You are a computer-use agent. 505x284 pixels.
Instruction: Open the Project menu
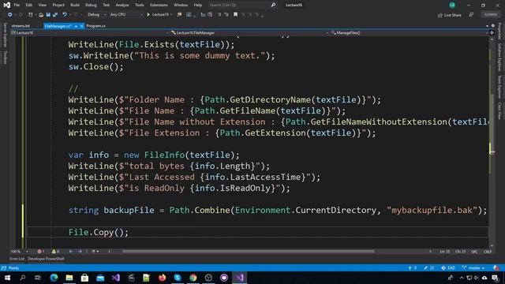click(x=58, y=6)
